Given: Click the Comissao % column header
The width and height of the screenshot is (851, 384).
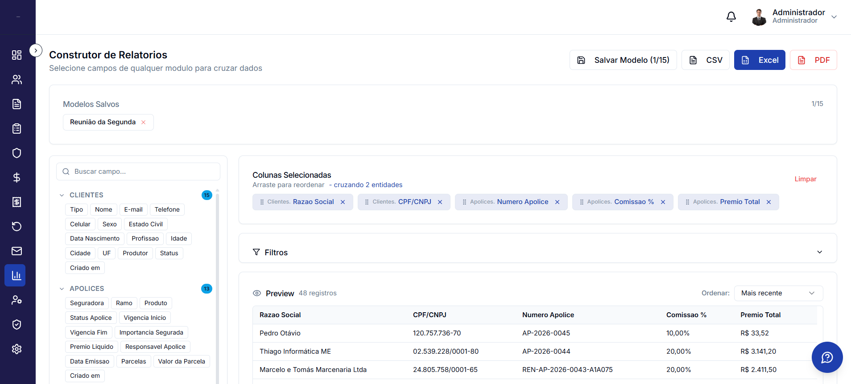Looking at the screenshot, I should [x=686, y=315].
